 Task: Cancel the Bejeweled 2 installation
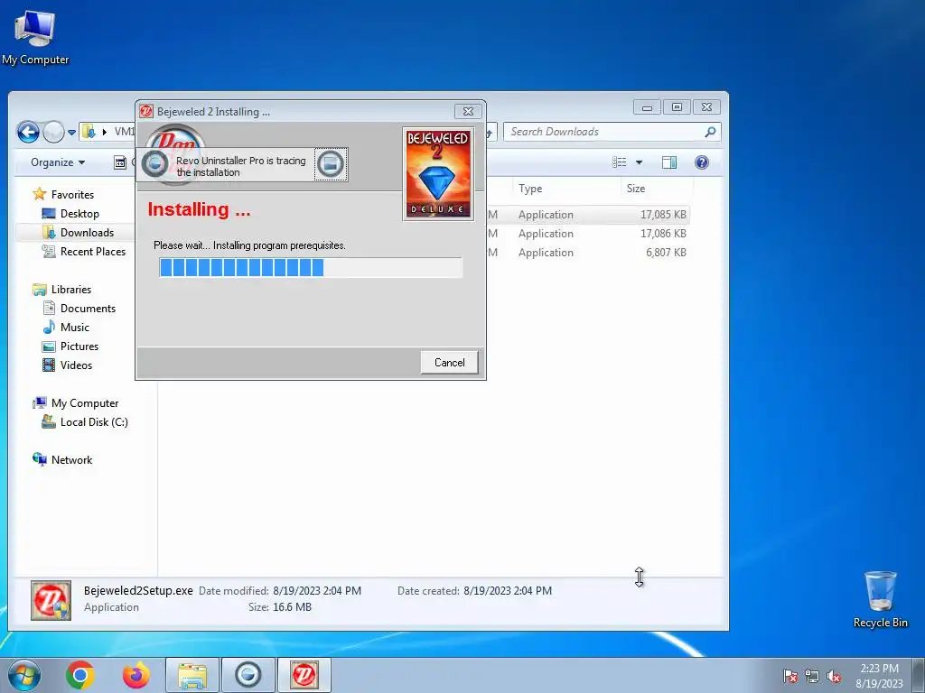coord(449,363)
